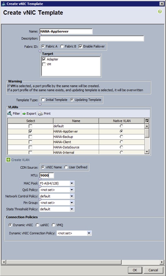This screenshot has width=166, height=276.
Task: Open the column settings icon in VLAN table header
Action: pyautogui.click(x=147, y=121)
